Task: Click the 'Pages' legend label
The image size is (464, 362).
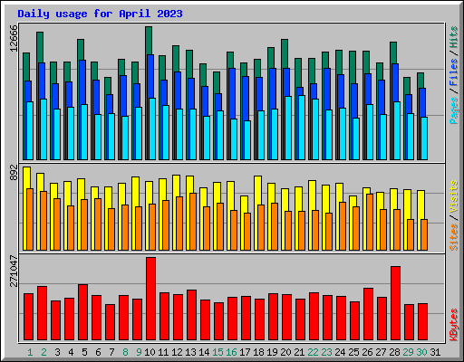Action: (x=453, y=110)
